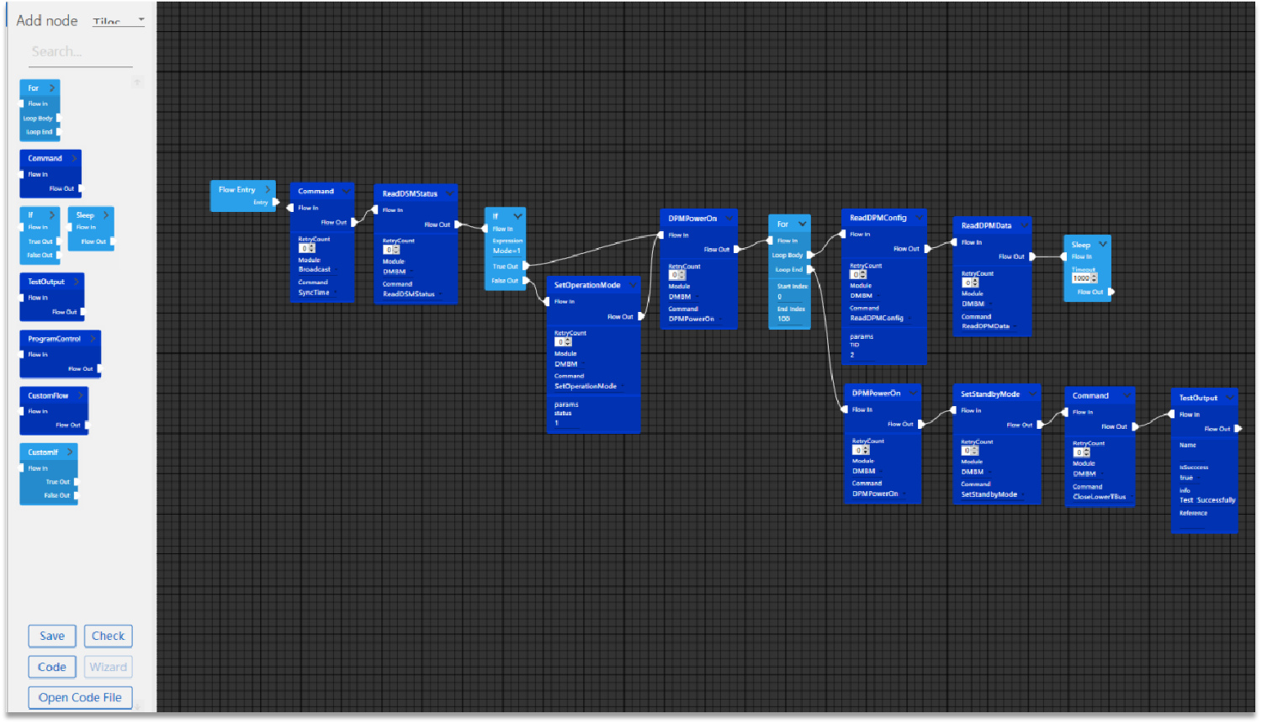Click Flow Out port of SetOperationMode node
Image resolution: width=1262 pixels, height=724 pixels.
640,316
